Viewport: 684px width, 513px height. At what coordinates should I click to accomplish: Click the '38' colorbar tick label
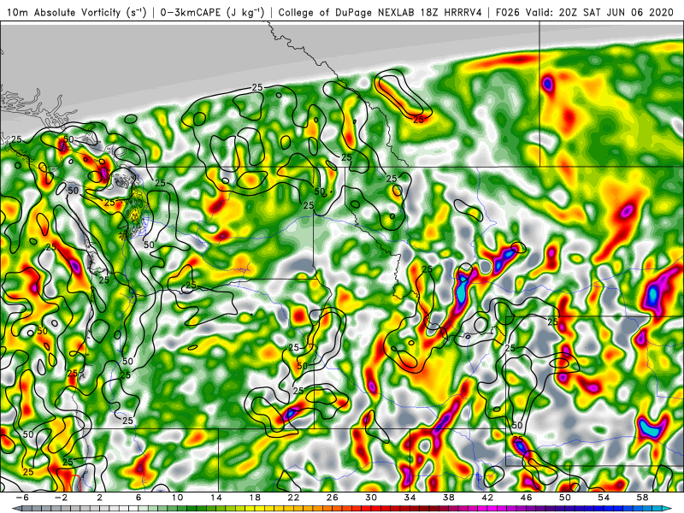(x=448, y=498)
